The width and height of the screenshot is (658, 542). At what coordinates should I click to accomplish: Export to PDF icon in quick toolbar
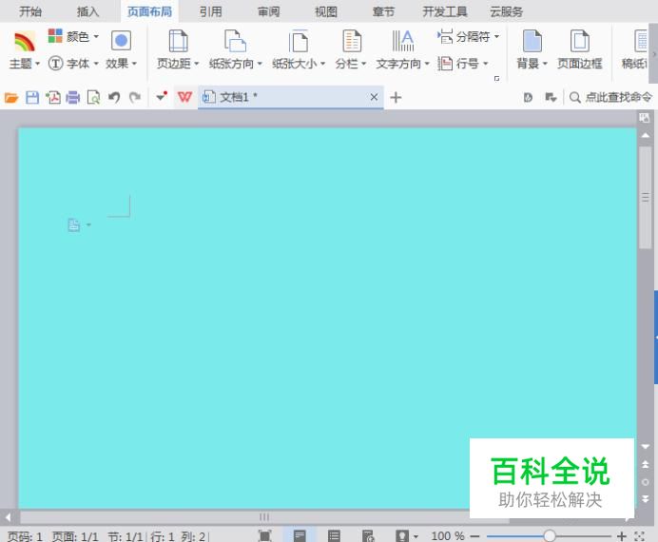53,98
